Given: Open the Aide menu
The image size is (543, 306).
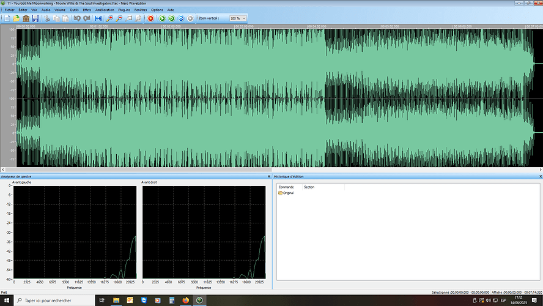Looking at the screenshot, I should [171, 10].
